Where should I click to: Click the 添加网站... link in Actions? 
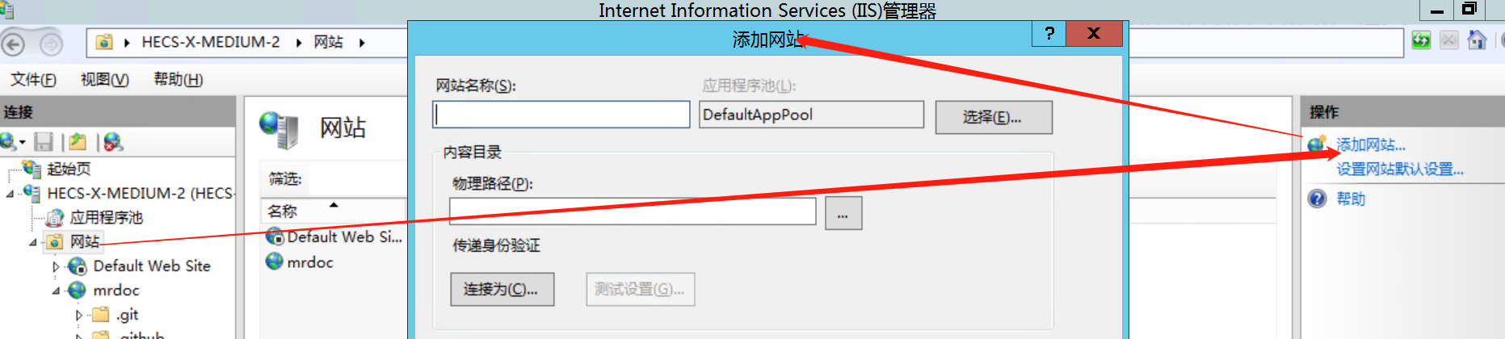pos(1370,144)
